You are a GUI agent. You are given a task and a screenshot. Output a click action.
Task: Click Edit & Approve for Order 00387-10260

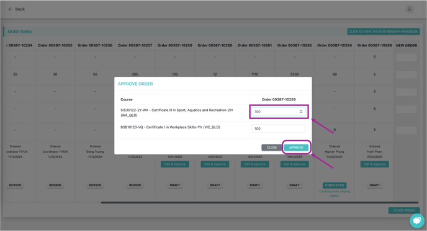click(x=215, y=165)
